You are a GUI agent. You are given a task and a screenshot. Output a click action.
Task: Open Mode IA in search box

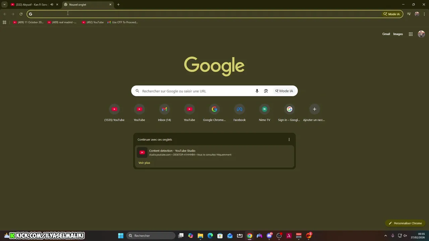(x=284, y=91)
